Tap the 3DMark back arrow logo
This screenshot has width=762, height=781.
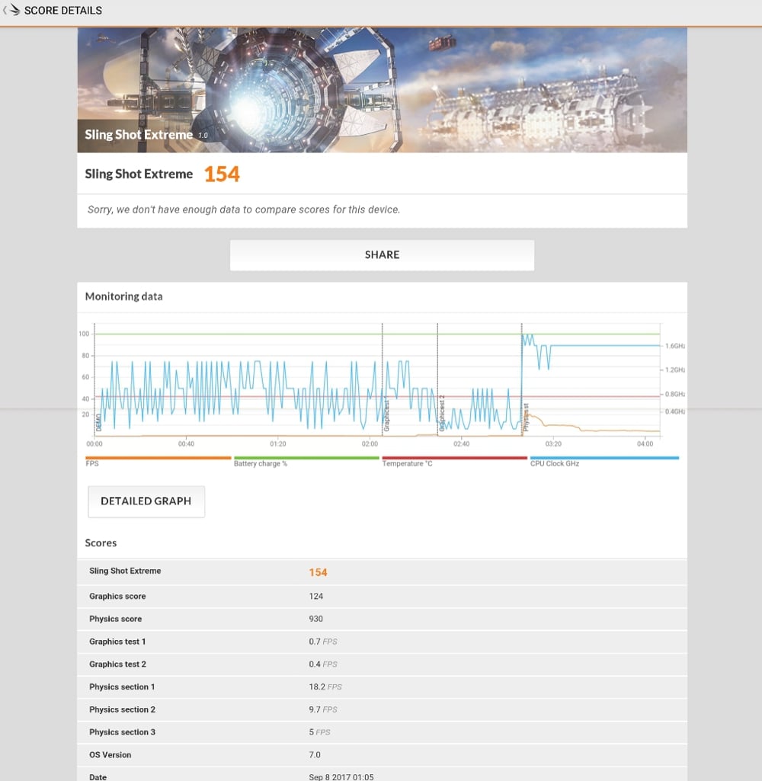[11, 11]
